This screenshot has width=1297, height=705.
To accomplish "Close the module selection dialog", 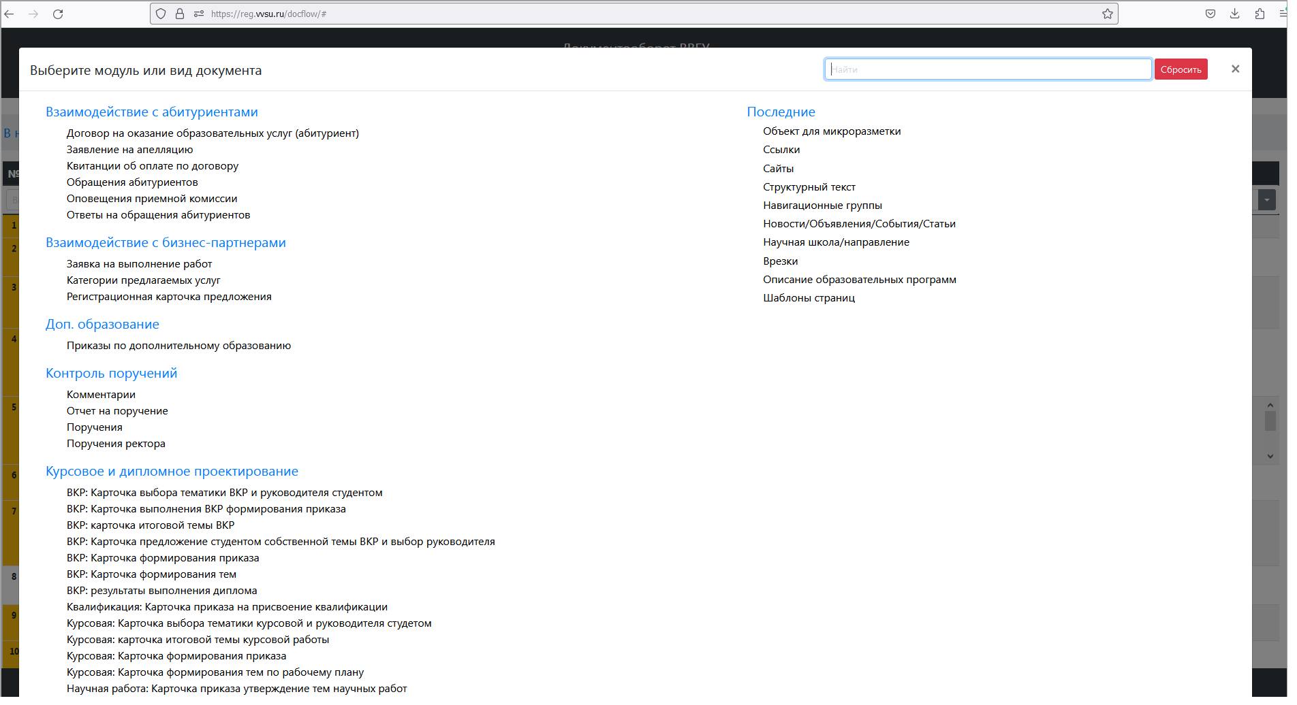I will click(x=1235, y=69).
